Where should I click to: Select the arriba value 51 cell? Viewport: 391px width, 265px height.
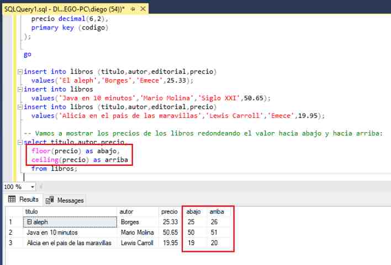(219, 232)
